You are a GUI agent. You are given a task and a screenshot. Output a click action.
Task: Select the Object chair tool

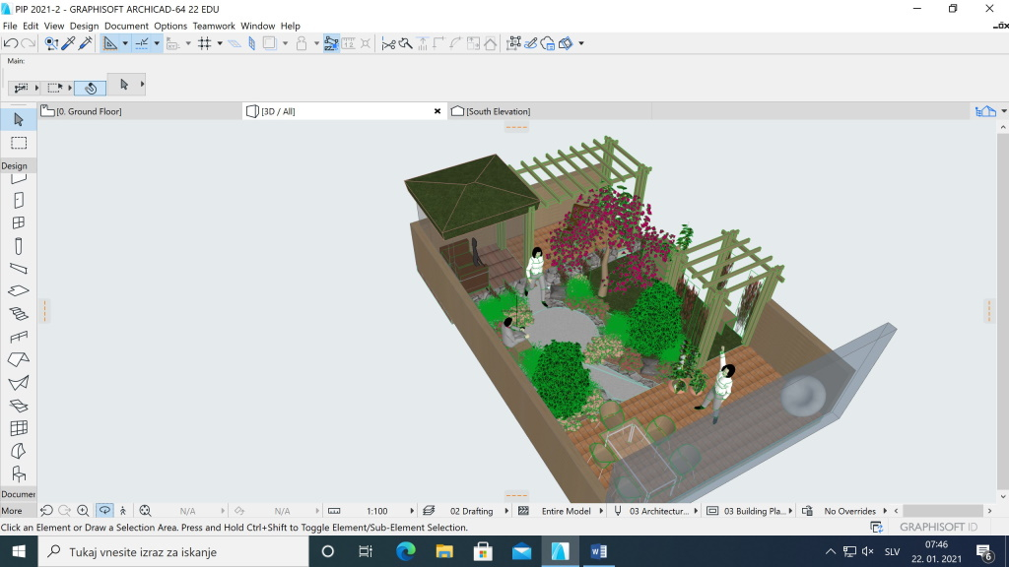(18, 474)
